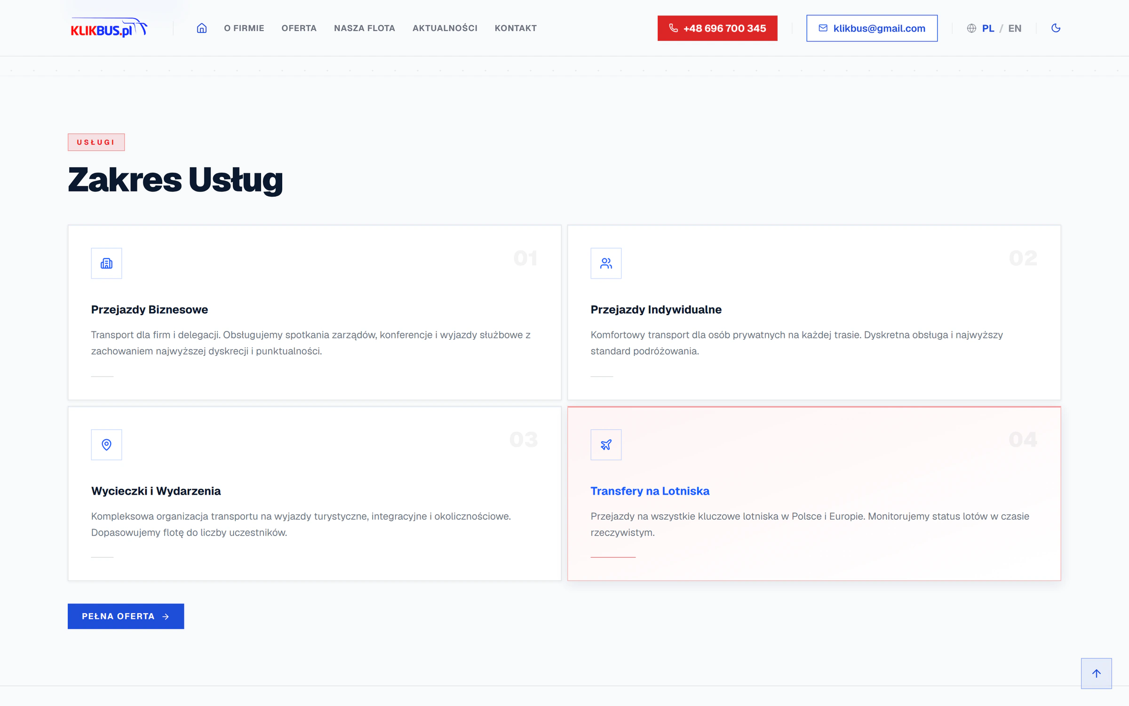Click the globe language icon
This screenshot has height=706, width=1129.
tap(971, 28)
